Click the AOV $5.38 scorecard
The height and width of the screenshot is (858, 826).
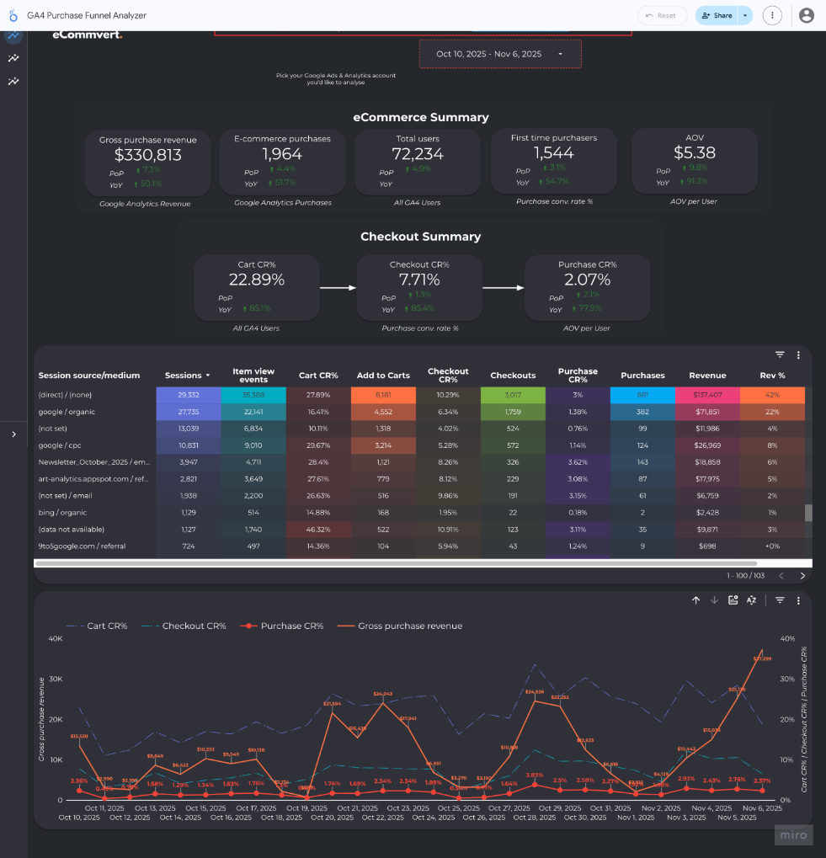695,161
